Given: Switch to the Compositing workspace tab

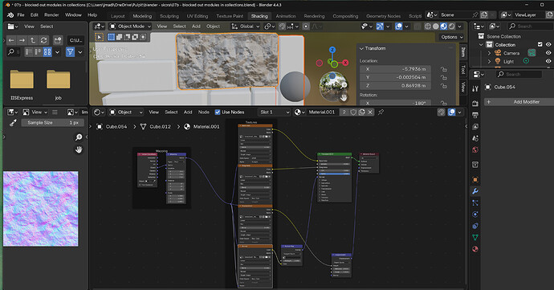Looking at the screenshot, I should click(x=345, y=16).
